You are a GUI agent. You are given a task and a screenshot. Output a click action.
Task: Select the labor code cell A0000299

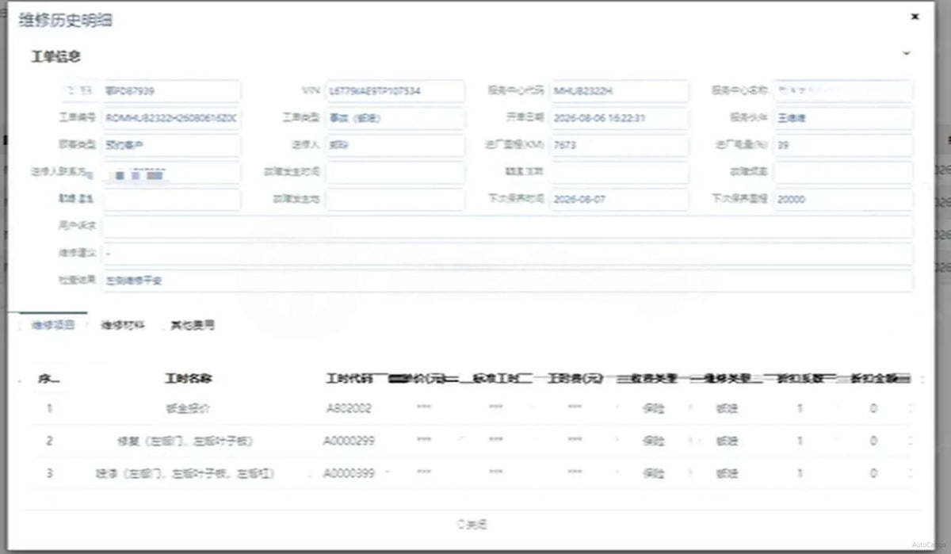349,441
